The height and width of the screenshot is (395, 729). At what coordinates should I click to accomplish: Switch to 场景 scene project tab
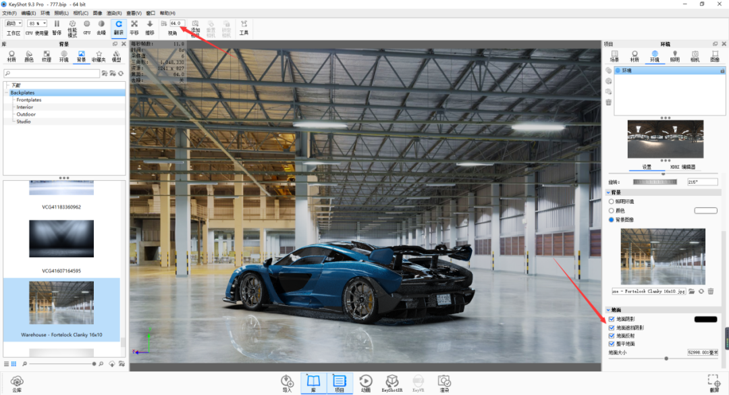point(615,56)
